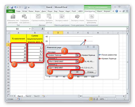
Task: Switch to Page Layout view in status bar
Action: 94,99
